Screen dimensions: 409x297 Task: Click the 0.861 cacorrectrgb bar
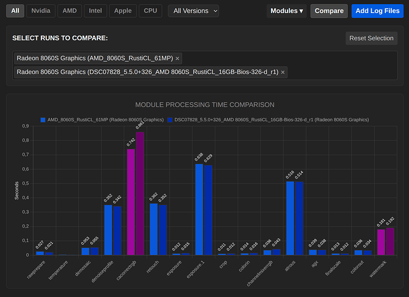click(x=140, y=193)
